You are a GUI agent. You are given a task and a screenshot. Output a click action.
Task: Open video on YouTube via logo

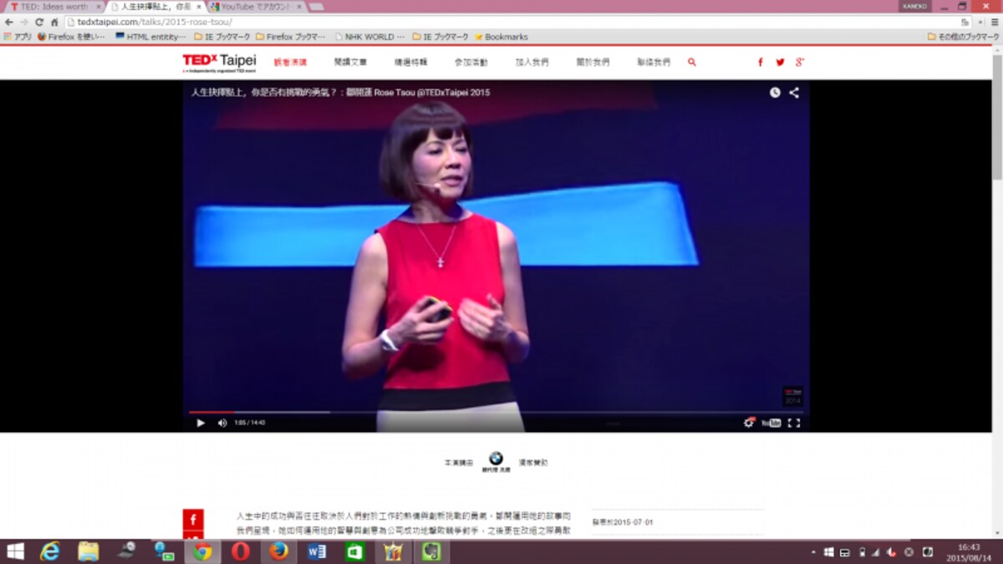[771, 423]
